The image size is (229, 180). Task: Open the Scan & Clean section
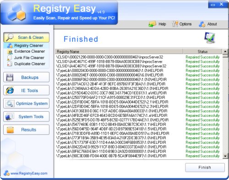[26, 37]
